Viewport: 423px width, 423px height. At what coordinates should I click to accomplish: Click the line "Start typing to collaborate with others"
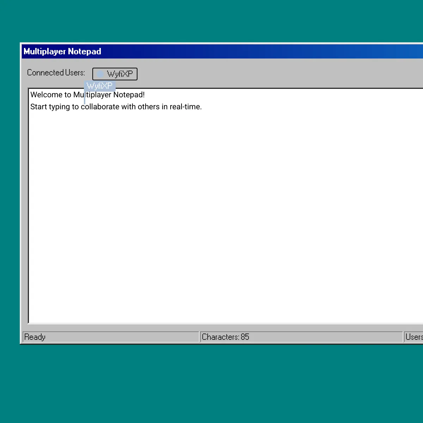click(x=116, y=107)
